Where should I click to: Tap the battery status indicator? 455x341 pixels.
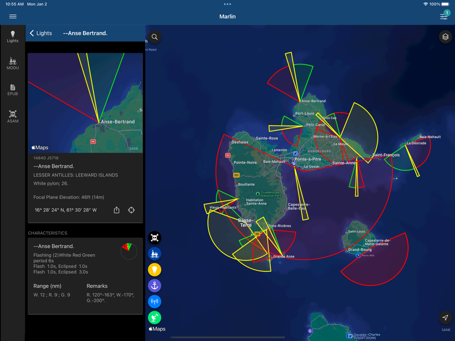pos(445,4)
